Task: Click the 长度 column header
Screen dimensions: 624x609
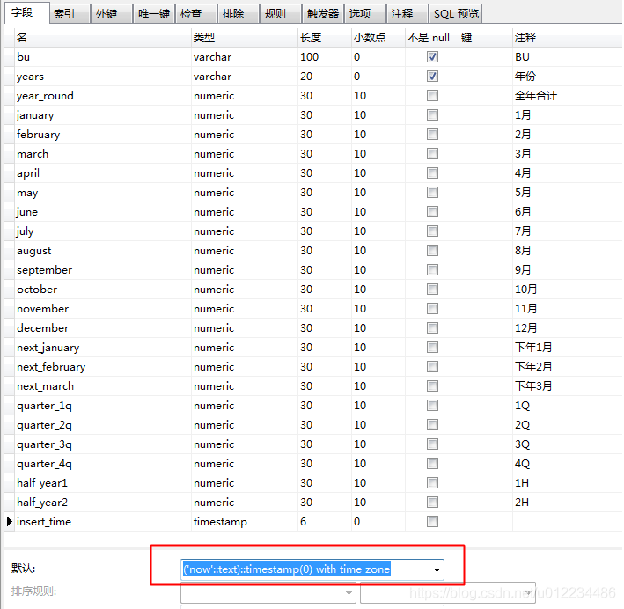Action: [325, 38]
